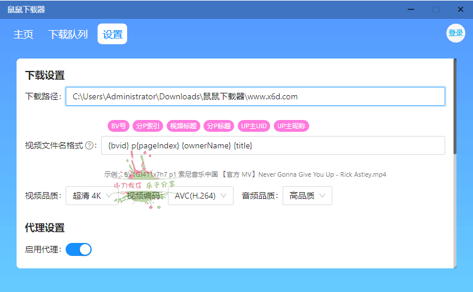Click the help icon beside 视频文件名格式

(x=90, y=145)
